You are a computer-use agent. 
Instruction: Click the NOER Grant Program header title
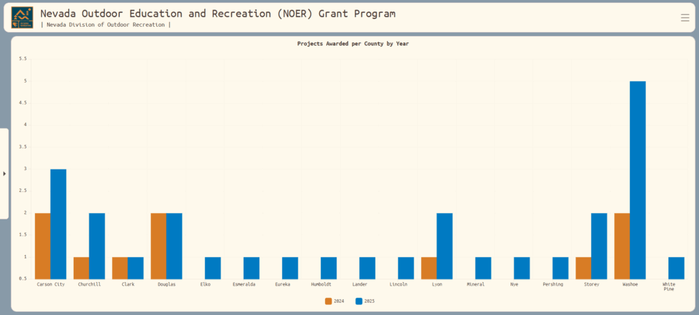pos(218,14)
